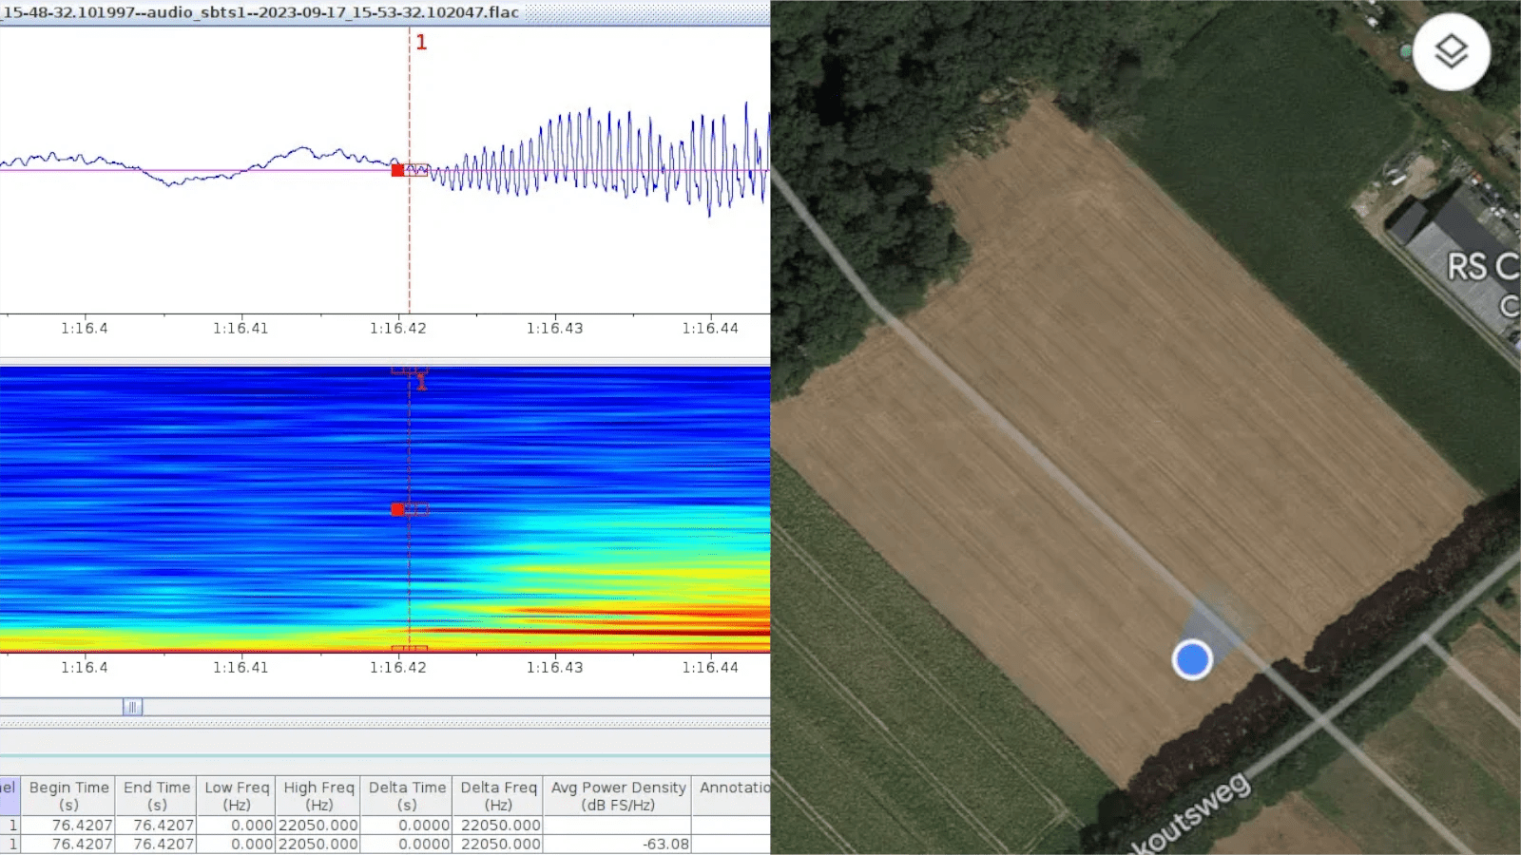1521x855 pixels.
Task: Click the Delta Time column header
Action: pos(407,796)
